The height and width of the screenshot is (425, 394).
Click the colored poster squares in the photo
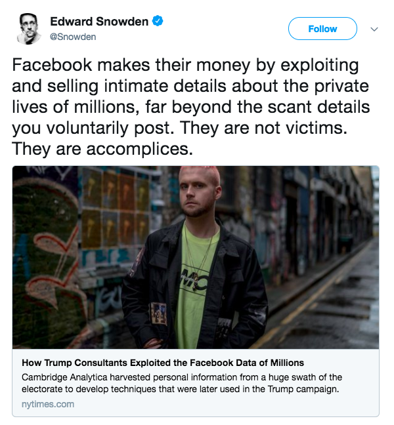point(116,209)
